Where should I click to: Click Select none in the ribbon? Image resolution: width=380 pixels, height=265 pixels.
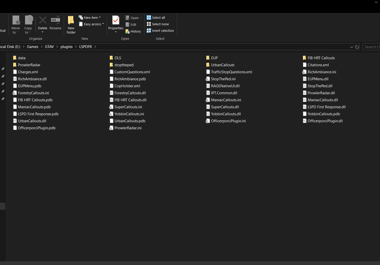pyautogui.click(x=158, y=24)
